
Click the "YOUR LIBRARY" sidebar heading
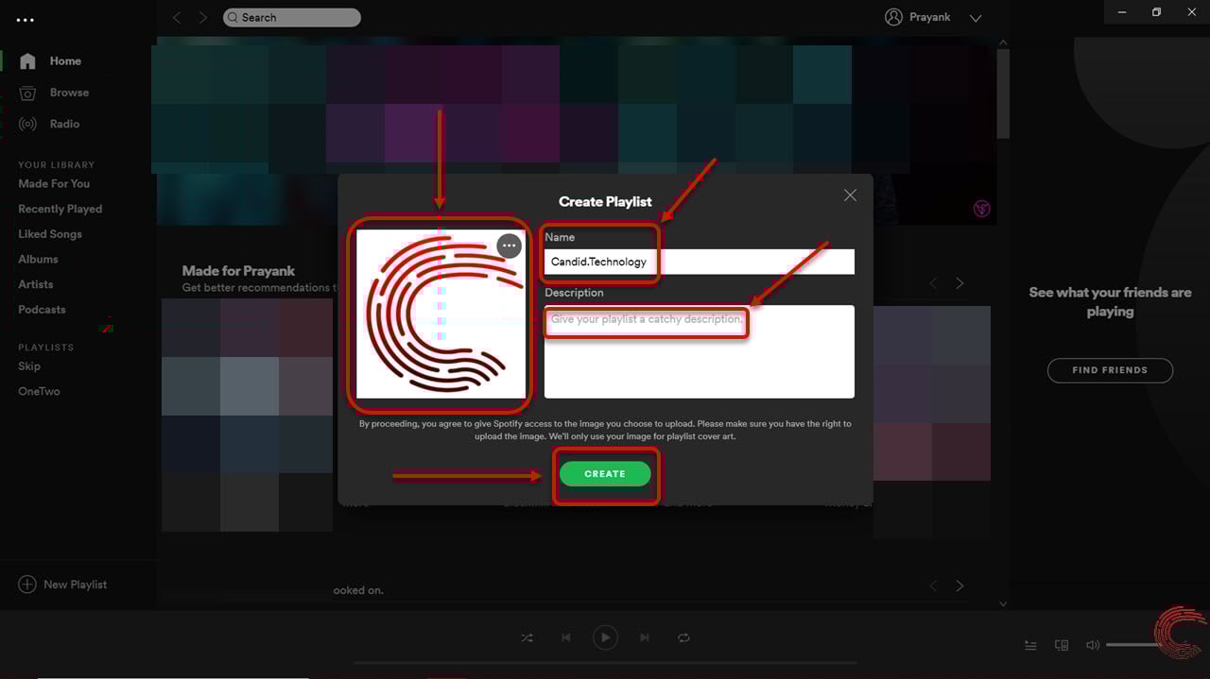(57, 165)
